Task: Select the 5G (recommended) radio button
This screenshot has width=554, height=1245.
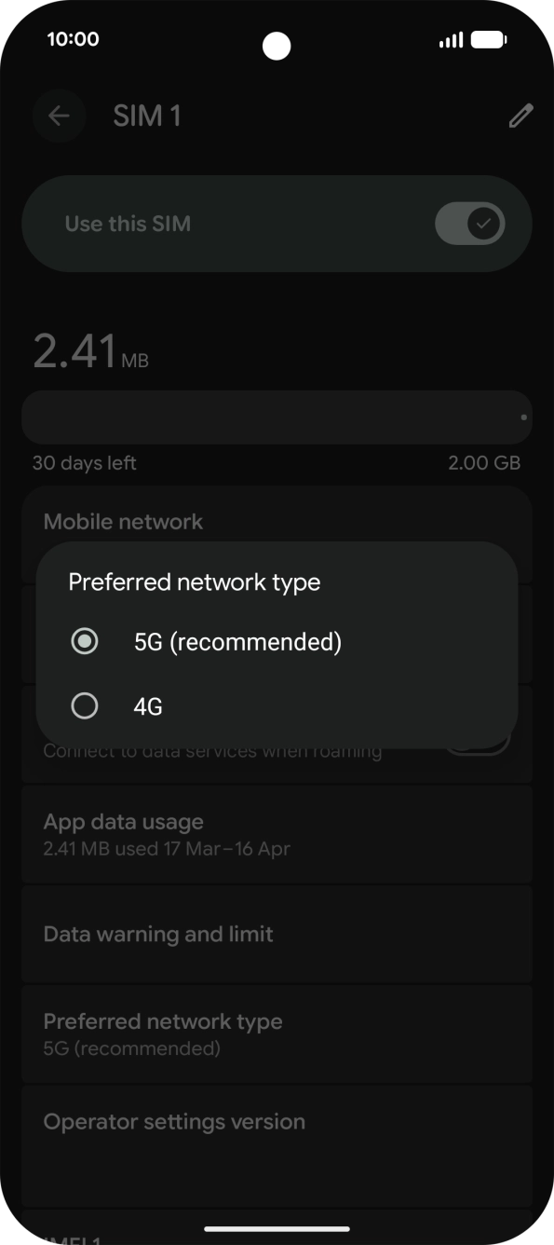Action: [x=85, y=641]
